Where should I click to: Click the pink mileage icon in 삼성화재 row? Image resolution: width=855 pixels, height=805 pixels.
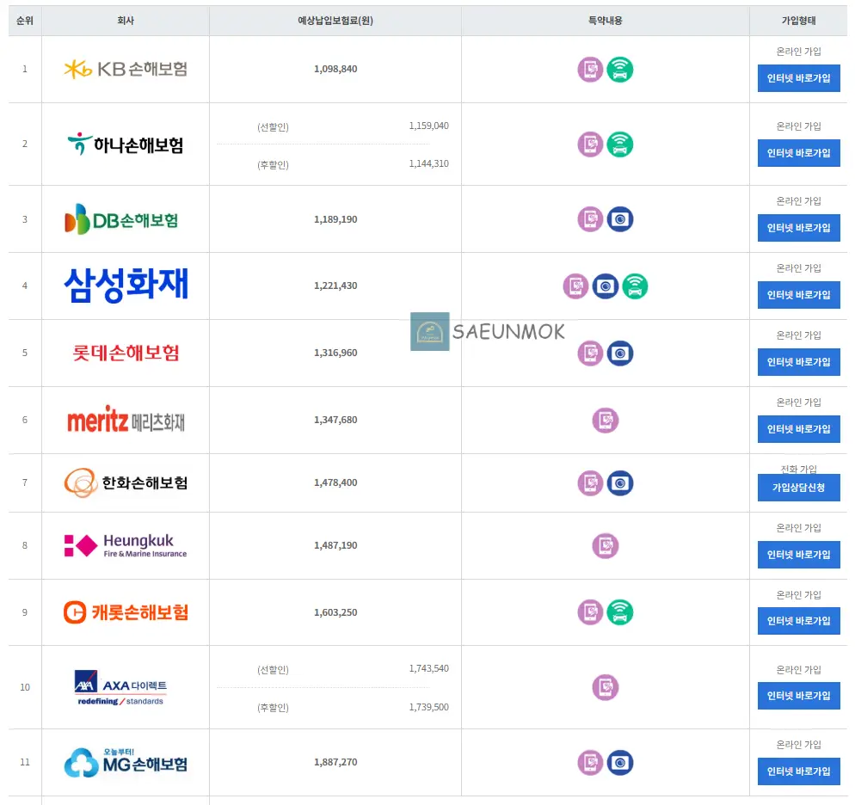click(x=575, y=286)
